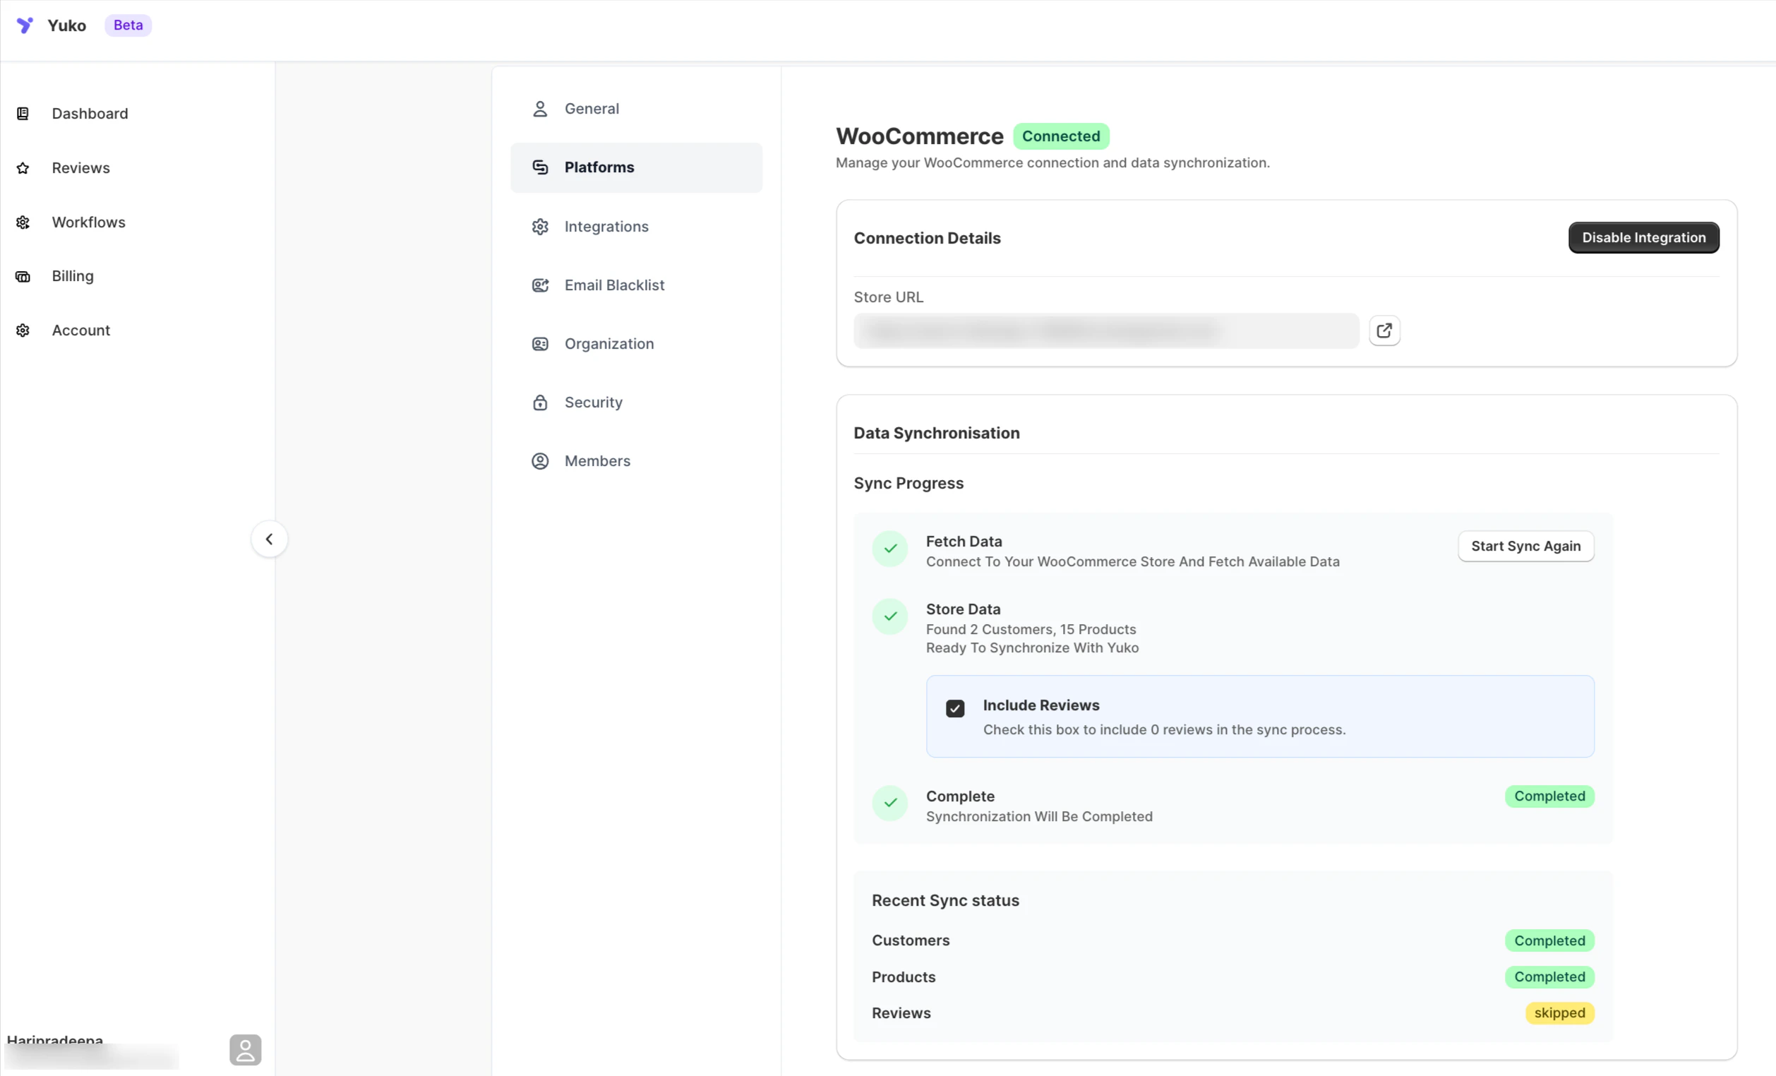Click the Fetch Data green check icon

coord(890,549)
